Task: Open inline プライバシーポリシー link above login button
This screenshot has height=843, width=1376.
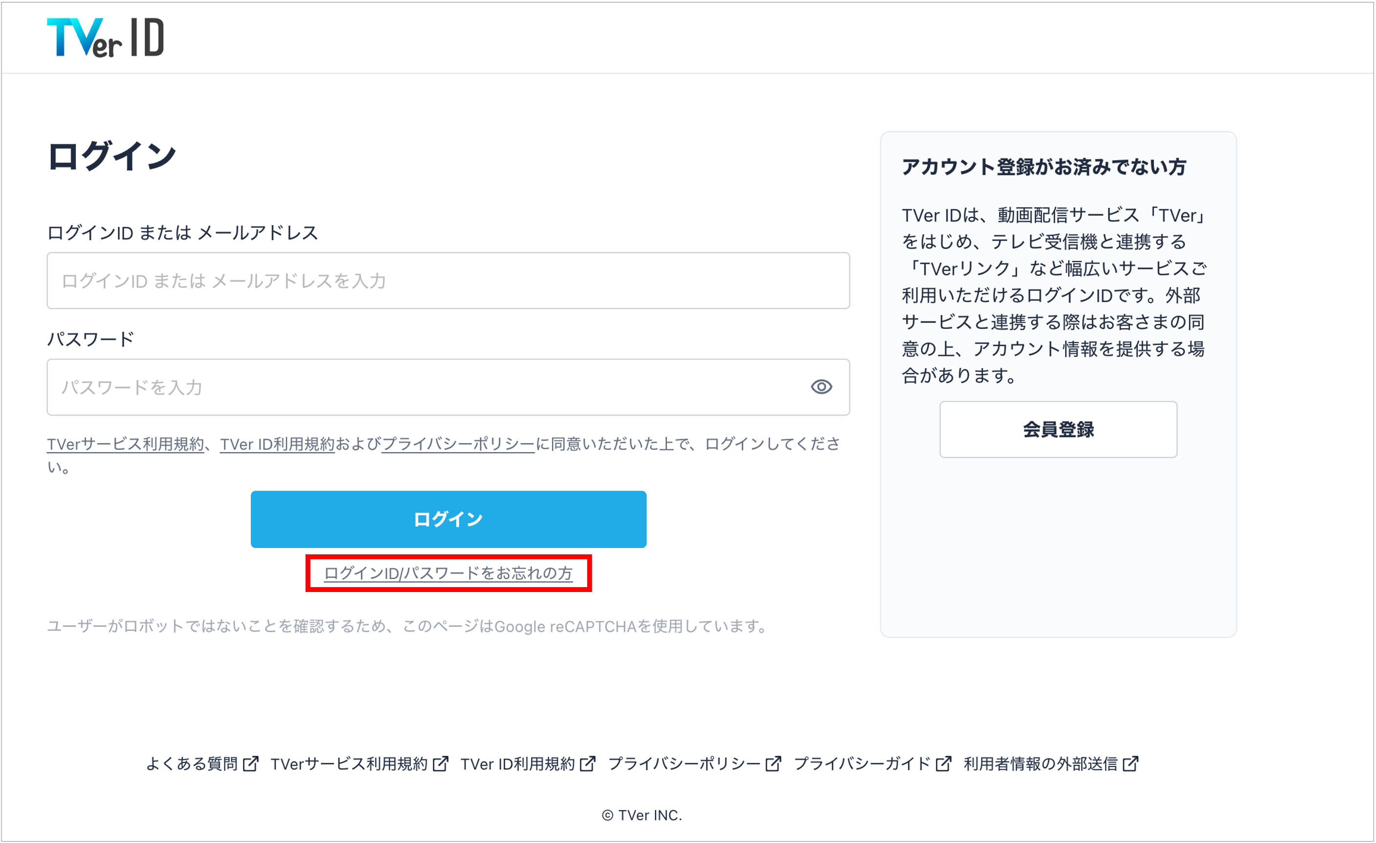Action: pyautogui.click(x=459, y=444)
